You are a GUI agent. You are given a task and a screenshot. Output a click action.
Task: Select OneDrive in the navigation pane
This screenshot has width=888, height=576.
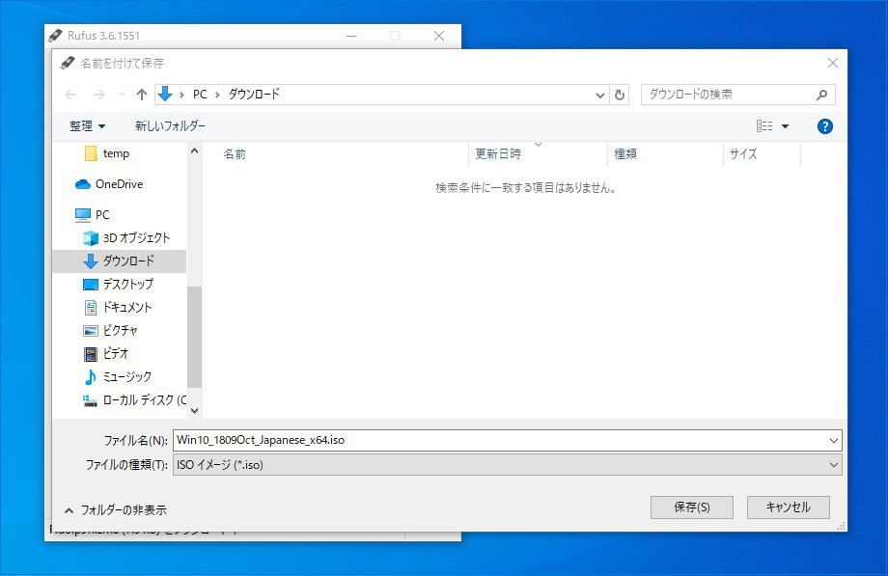[118, 184]
